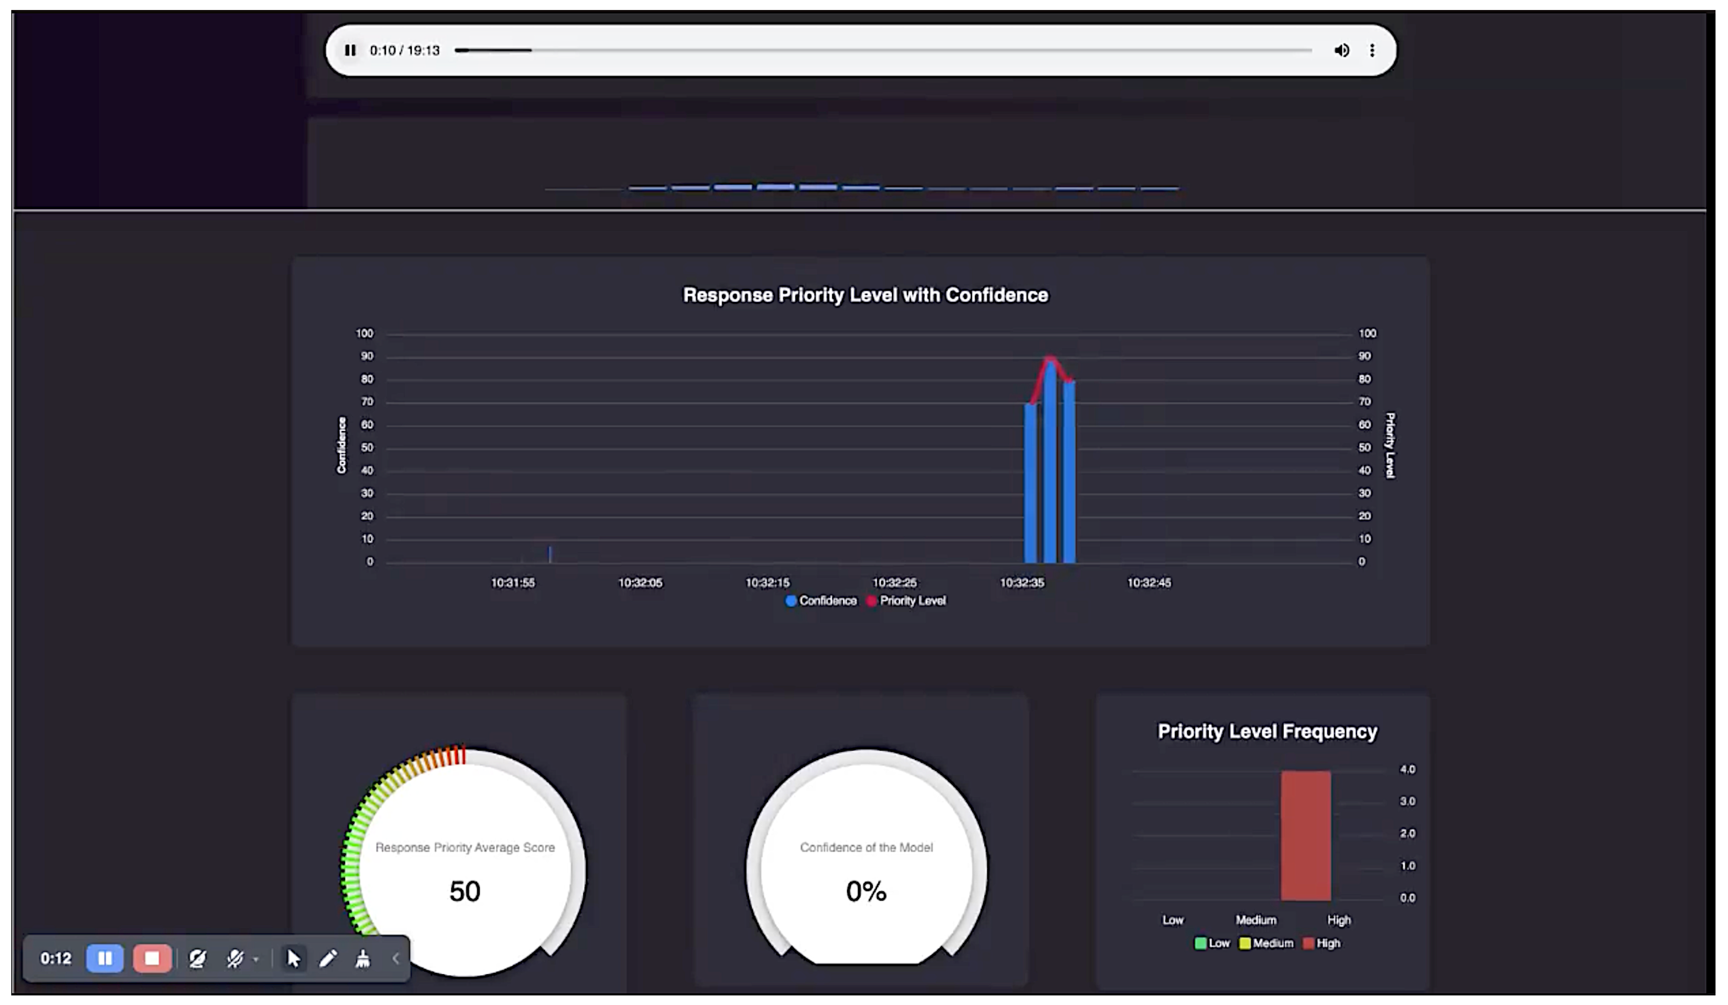Click the audio volume speaker icon
This screenshot has width=1728, height=1005.
coord(1341,50)
